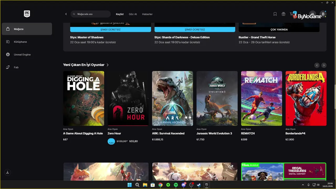Click the Mağazada ara search field
Viewport: 336px width, 189px height.
(x=91, y=14)
